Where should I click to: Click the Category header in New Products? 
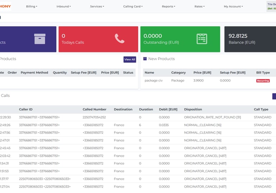pos(178,72)
